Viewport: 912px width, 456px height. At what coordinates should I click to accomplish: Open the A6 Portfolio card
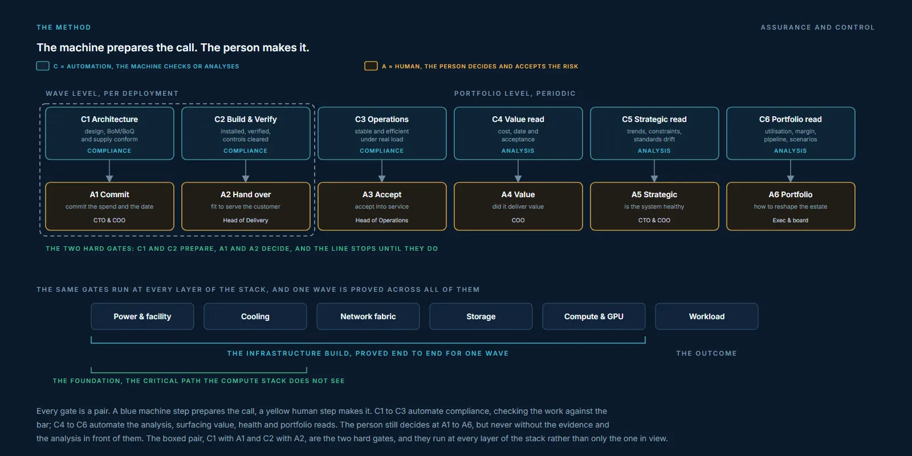(x=791, y=206)
